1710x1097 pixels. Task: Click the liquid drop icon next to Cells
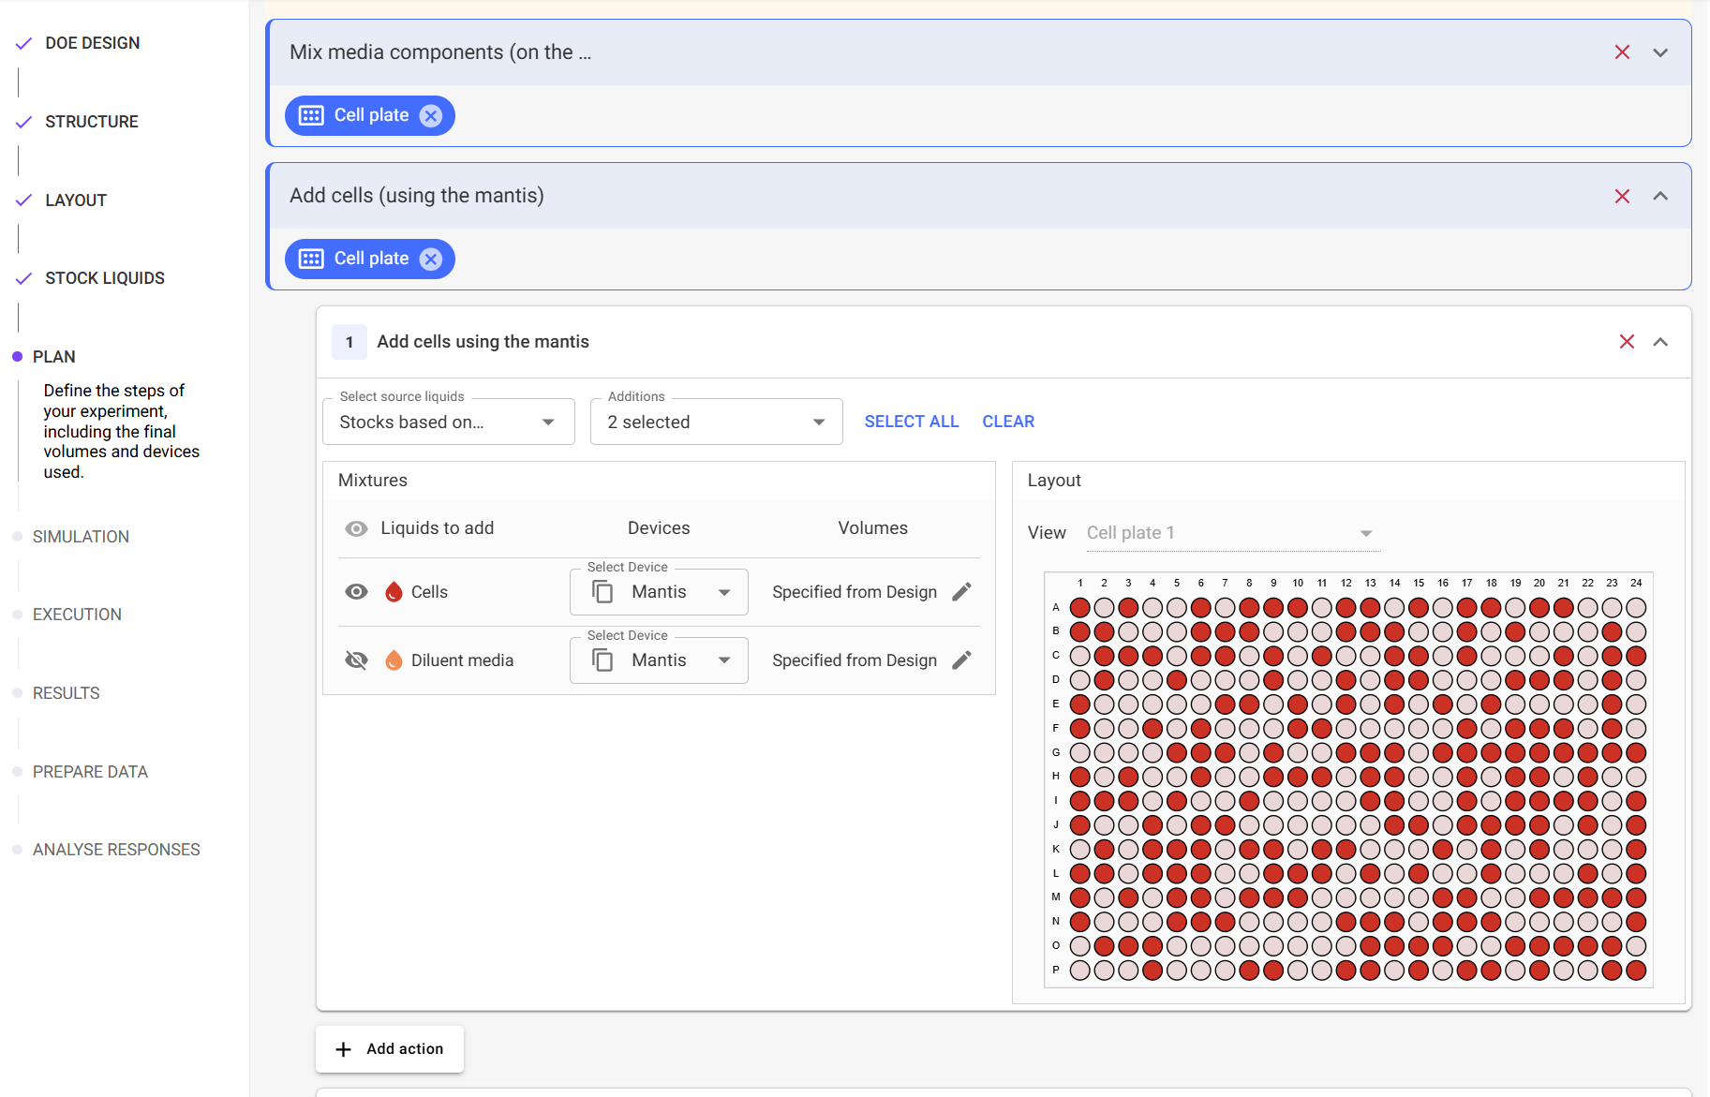(394, 591)
